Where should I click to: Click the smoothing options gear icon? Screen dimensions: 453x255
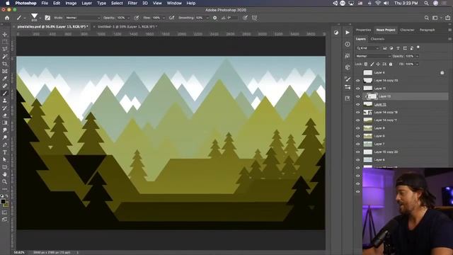(214, 18)
